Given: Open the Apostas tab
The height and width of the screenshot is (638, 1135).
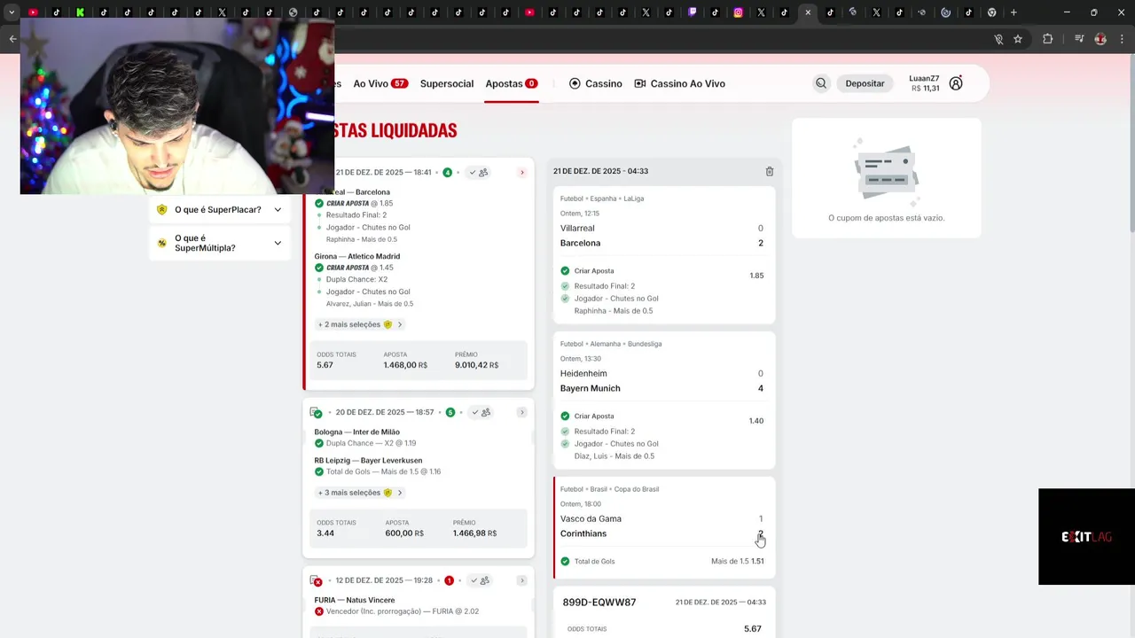Looking at the screenshot, I should 512,83.
